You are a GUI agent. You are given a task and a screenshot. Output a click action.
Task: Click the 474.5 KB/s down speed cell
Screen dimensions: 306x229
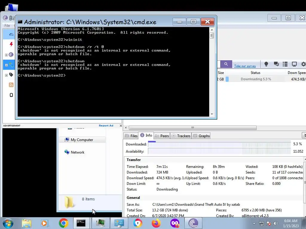(x=296, y=79)
